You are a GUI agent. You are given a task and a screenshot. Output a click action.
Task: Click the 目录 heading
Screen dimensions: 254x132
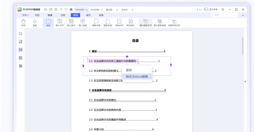point(135,41)
